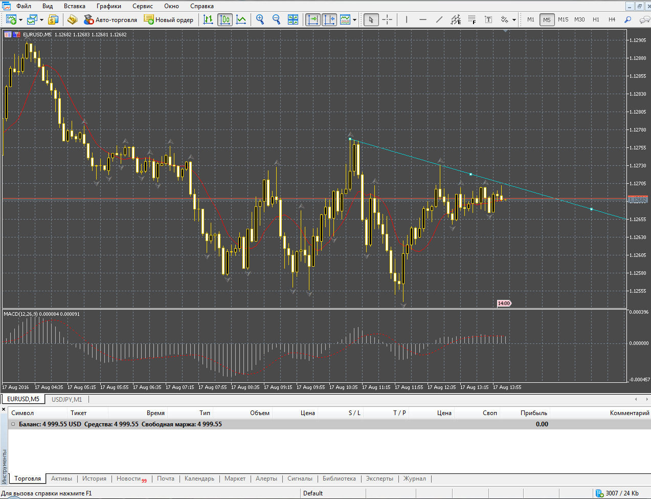
Task: Expand the arrows objects dropdown
Action: (x=514, y=20)
